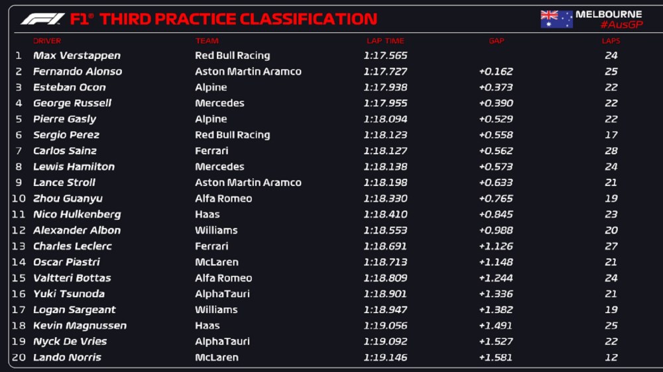Select Oscar Piastri's McLaren team entry
The width and height of the screenshot is (663, 372).
tap(217, 262)
